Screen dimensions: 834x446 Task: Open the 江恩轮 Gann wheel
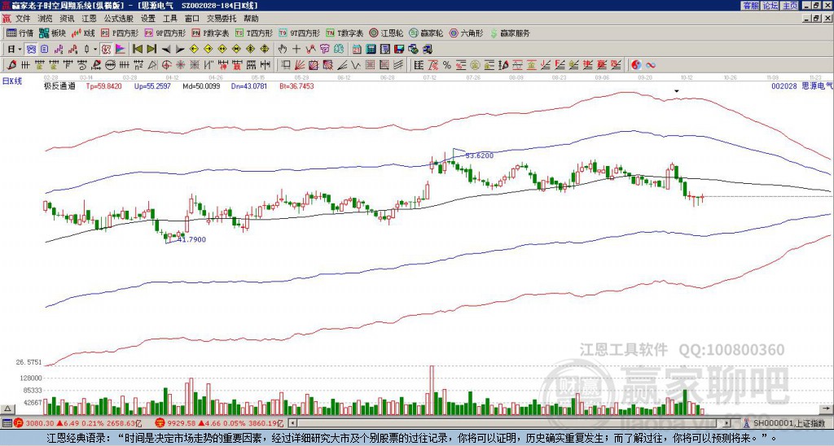pos(386,33)
